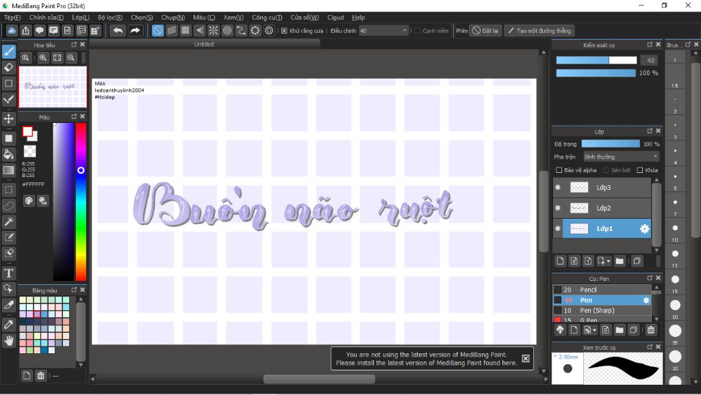
Task: Choose the Text tool
Action: [9, 273]
